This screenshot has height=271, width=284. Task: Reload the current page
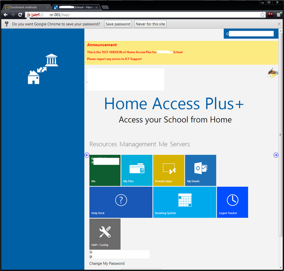(x=20, y=15)
